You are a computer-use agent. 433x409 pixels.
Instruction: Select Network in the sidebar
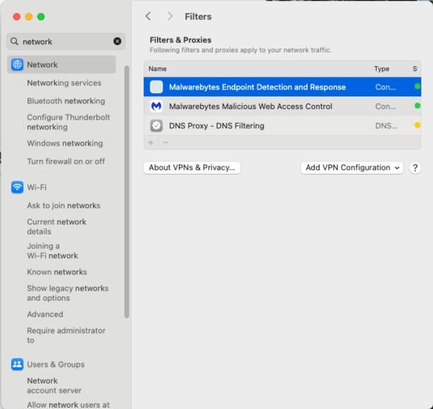[61, 64]
